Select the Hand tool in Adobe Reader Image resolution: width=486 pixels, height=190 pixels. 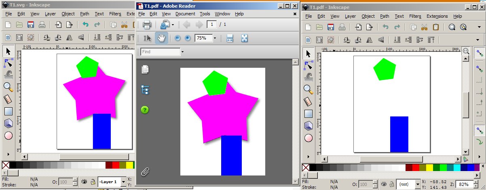161,38
